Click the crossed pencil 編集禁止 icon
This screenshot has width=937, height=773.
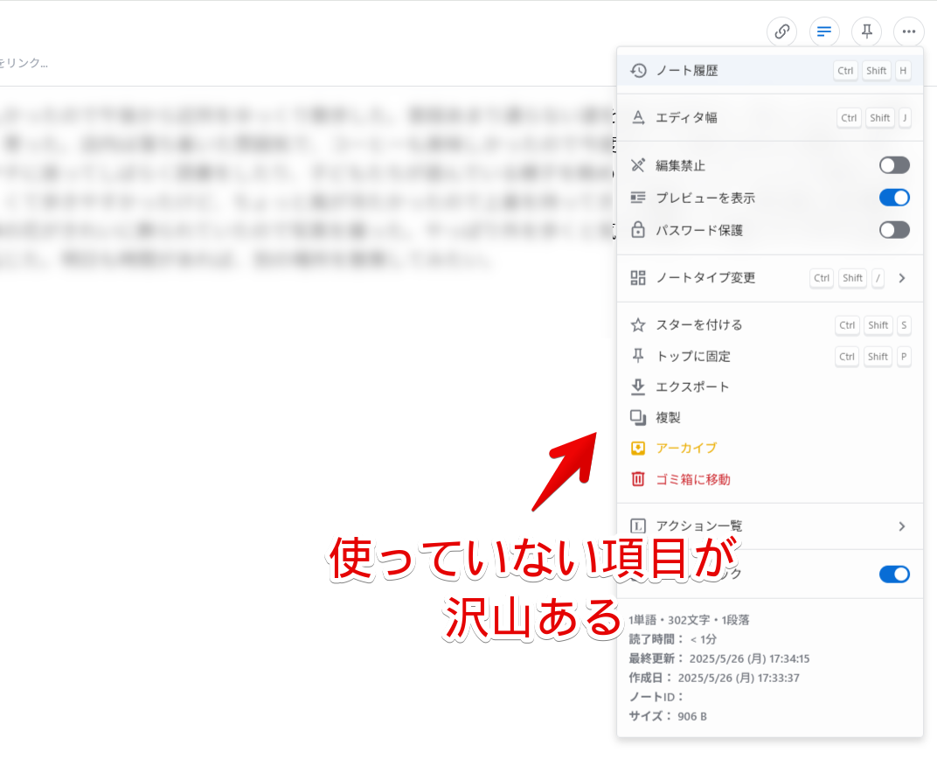coord(638,165)
